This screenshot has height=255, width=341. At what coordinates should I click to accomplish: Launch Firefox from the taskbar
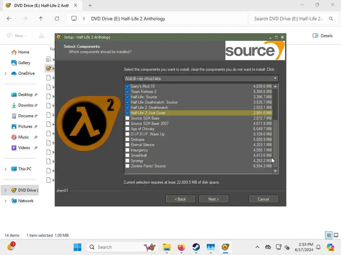(x=181, y=247)
